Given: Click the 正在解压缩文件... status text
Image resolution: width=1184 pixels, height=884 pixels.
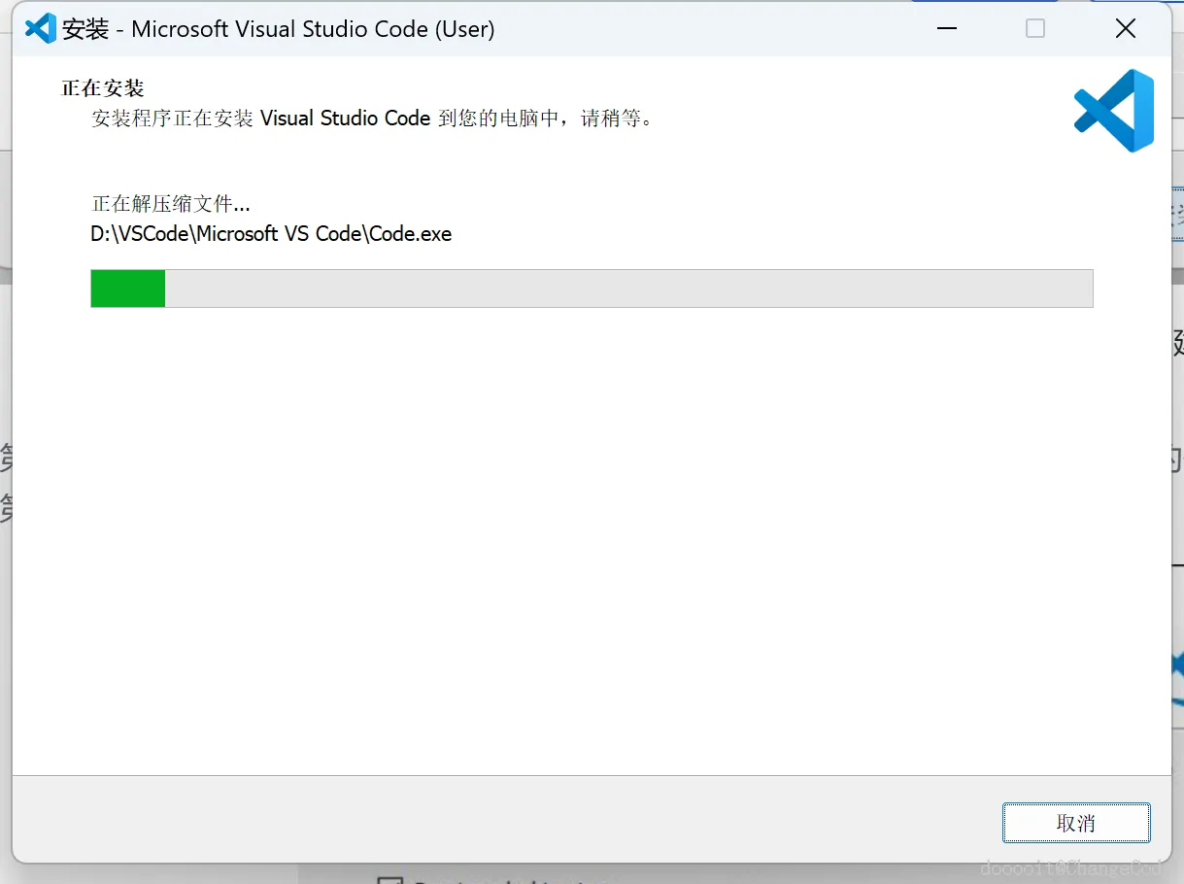Looking at the screenshot, I should (171, 204).
